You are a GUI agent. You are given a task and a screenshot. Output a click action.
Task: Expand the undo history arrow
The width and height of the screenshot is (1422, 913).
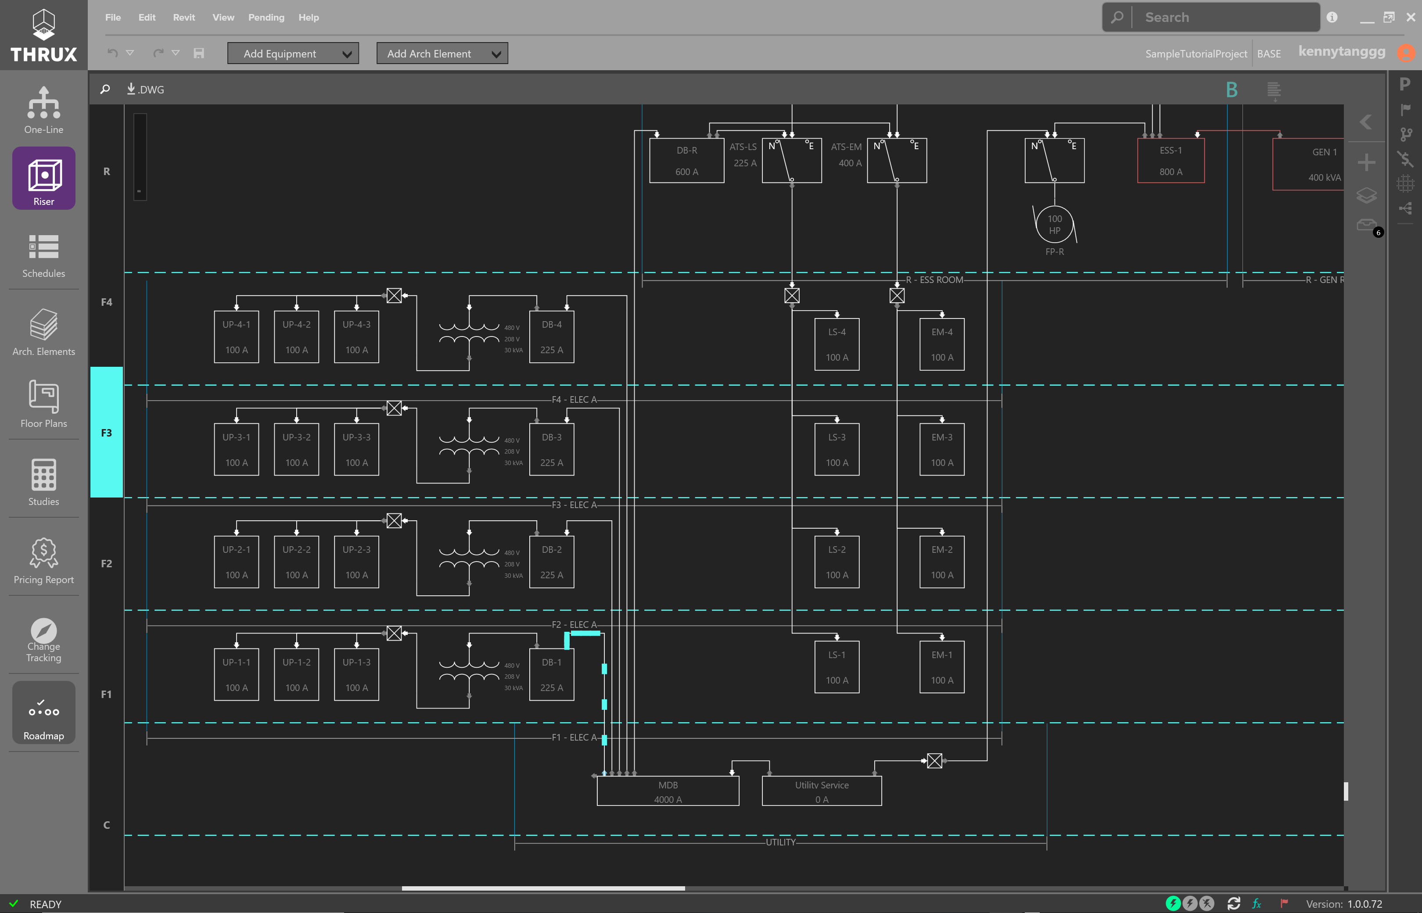point(130,53)
